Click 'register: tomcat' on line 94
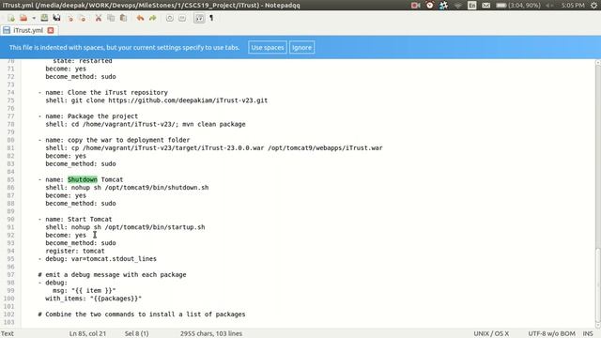601x338 pixels. [75, 251]
